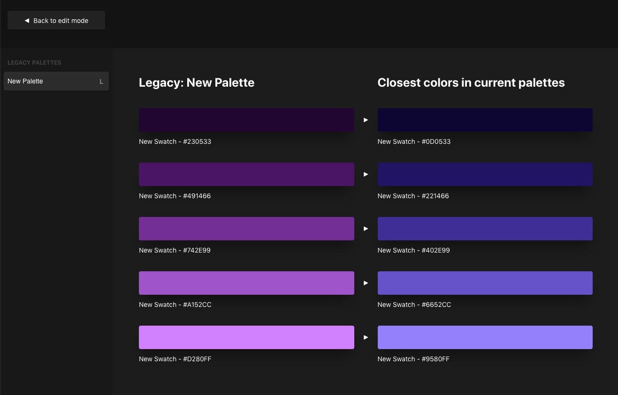Click the legacy swatch #A152CC color bar

pyautogui.click(x=246, y=283)
